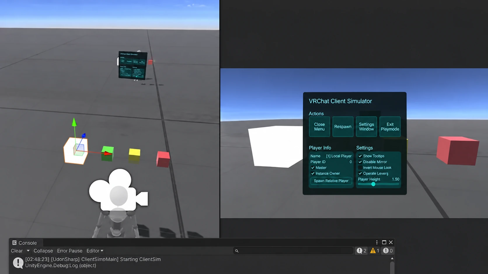Image resolution: width=488 pixels, height=274 pixels.
Task: Click the [1] Local Player name value
Action: tap(339, 156)
